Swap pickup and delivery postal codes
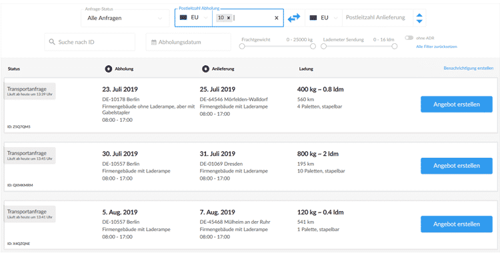 (294, 17)
